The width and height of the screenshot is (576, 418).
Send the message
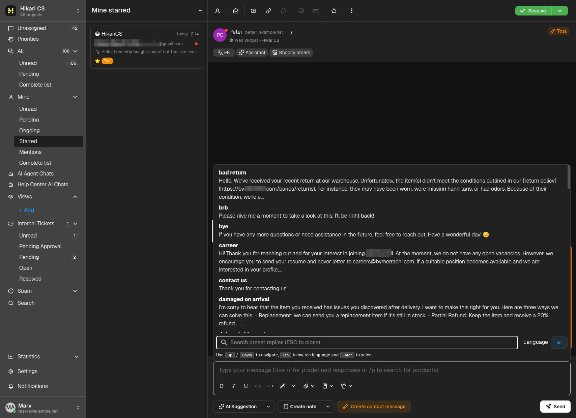555,407
